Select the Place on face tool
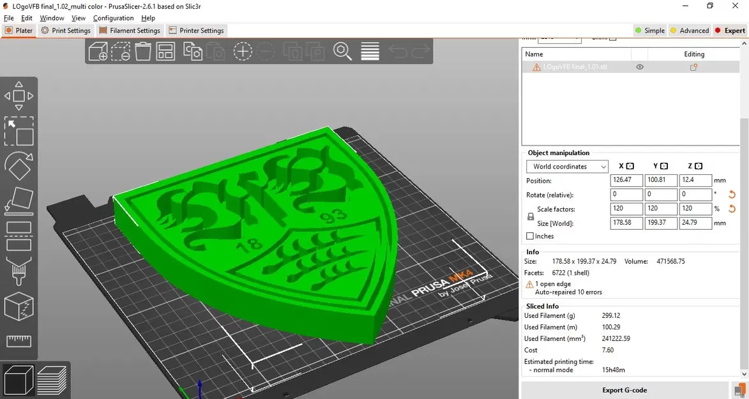This screenshot has width=749, height=399. [x=19, y=200]
